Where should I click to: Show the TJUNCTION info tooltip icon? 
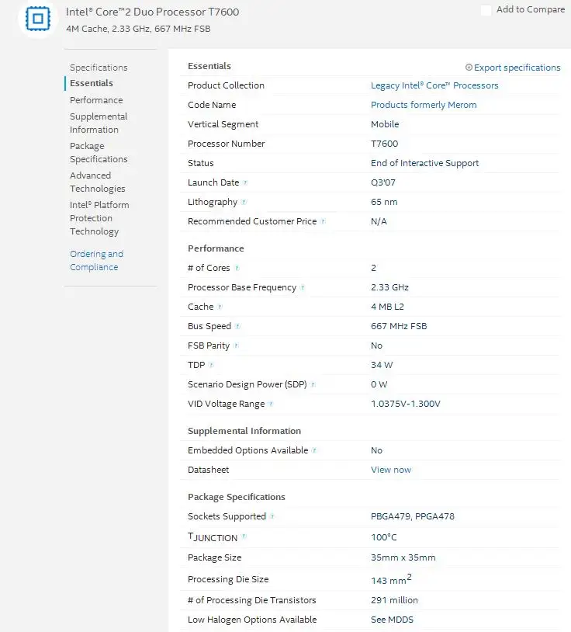[x=244, y=537]
